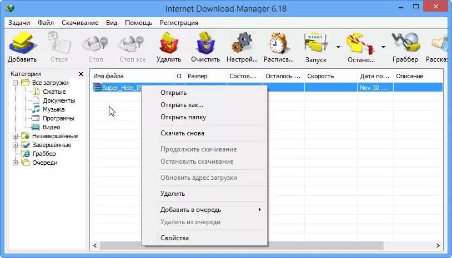Click the Стоп все toolbar icon
Screen dimensions: 452x258
[x=132, y=43]
